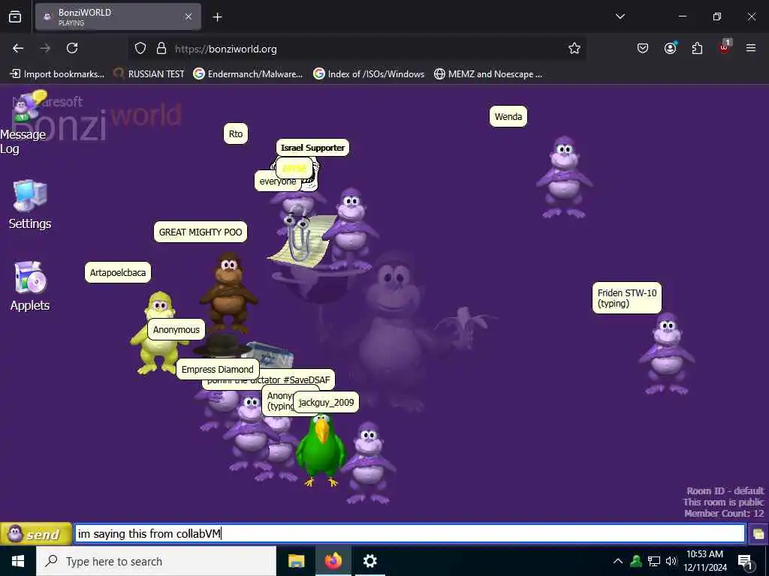
Task: Click the 'jackguy_2009' name label
Action: tap(326, 403)
